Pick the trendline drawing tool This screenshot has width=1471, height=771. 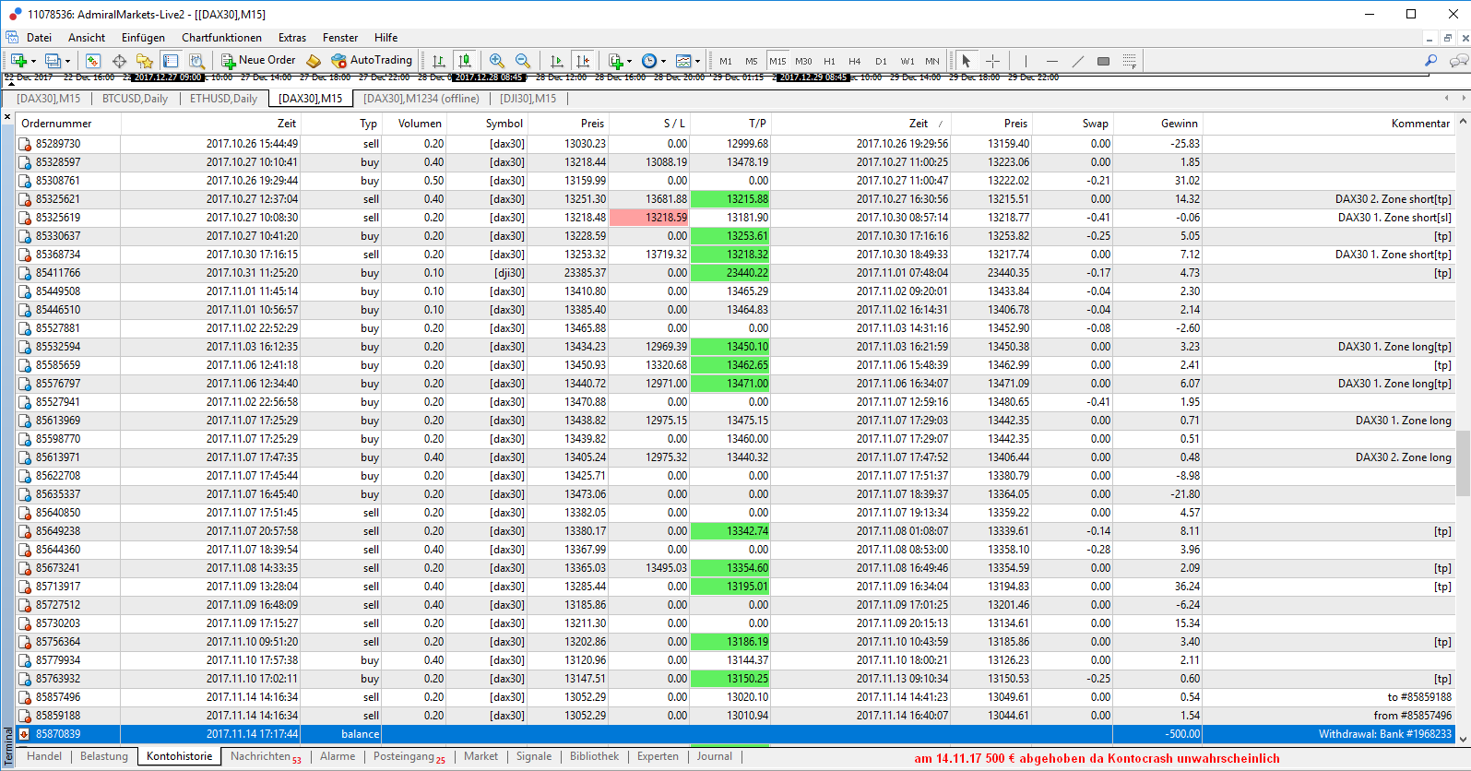tap(1077, 61)
